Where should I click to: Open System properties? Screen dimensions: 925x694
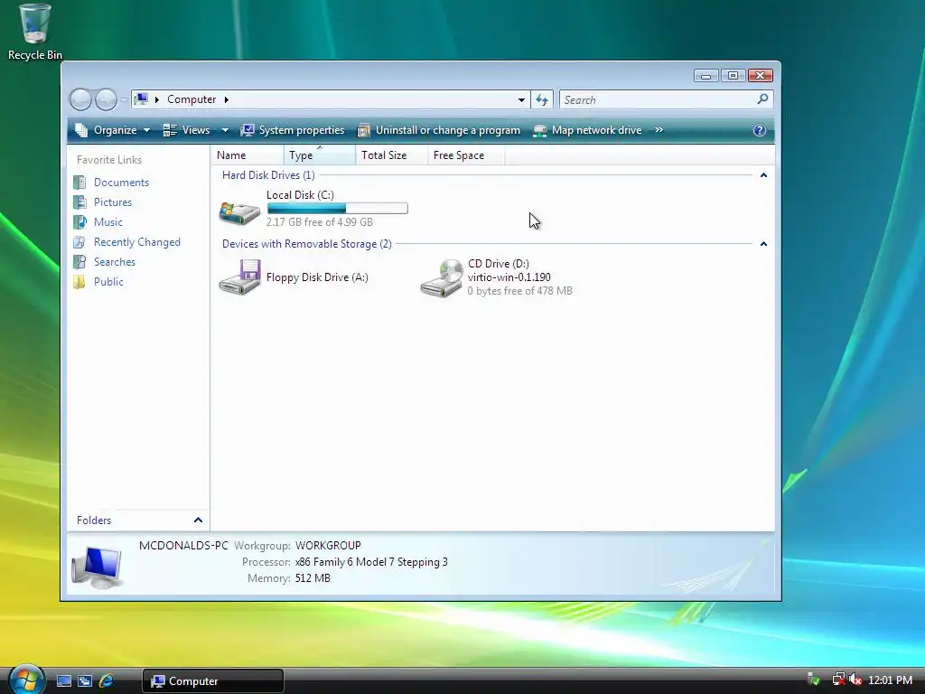pyautogui.click(x=293, y=130)
